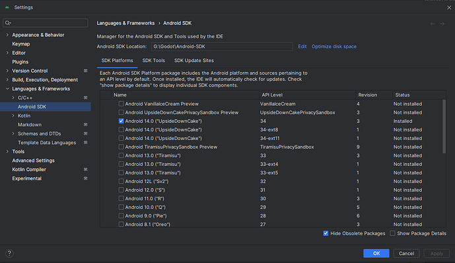Screen dimensions: 455x263
Task: Expand the Editor section
Action: pos(7,53)
